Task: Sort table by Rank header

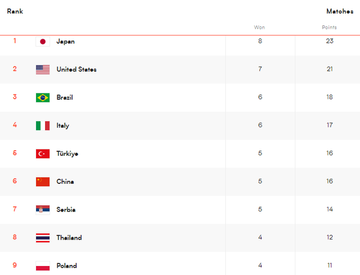Action: pos(15,11)
